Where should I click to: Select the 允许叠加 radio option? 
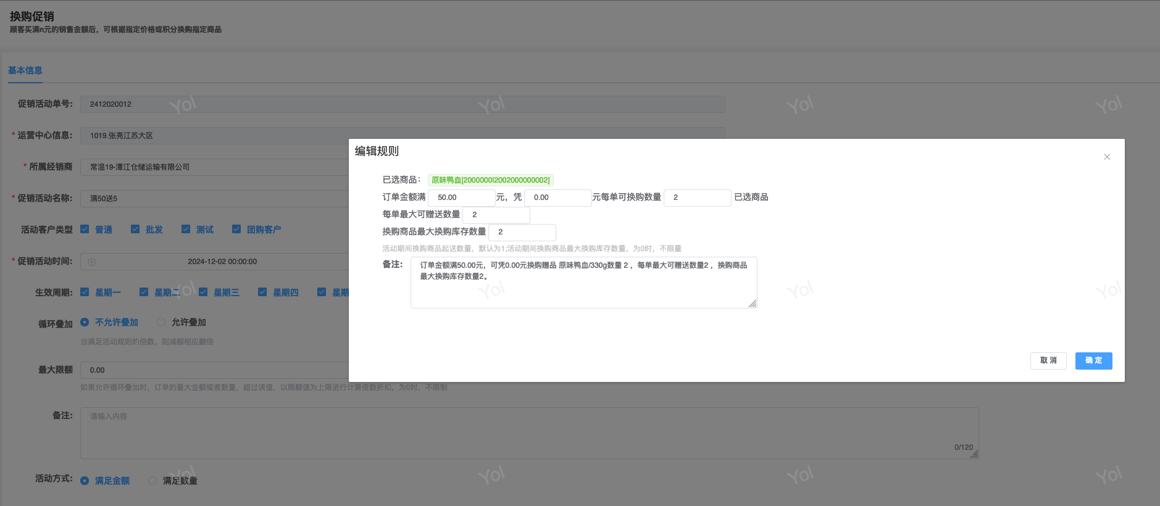[x=161, y=322]
